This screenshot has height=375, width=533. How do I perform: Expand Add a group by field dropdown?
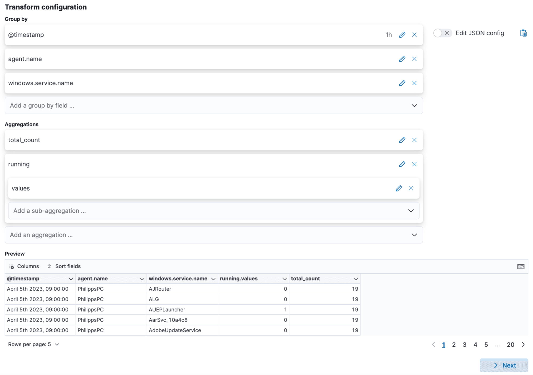click(x=414, y=106)
